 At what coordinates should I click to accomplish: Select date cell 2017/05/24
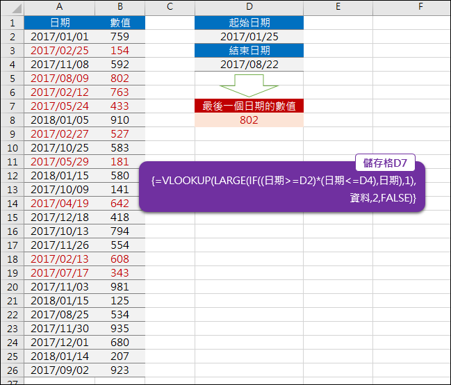tap(60, 106)
